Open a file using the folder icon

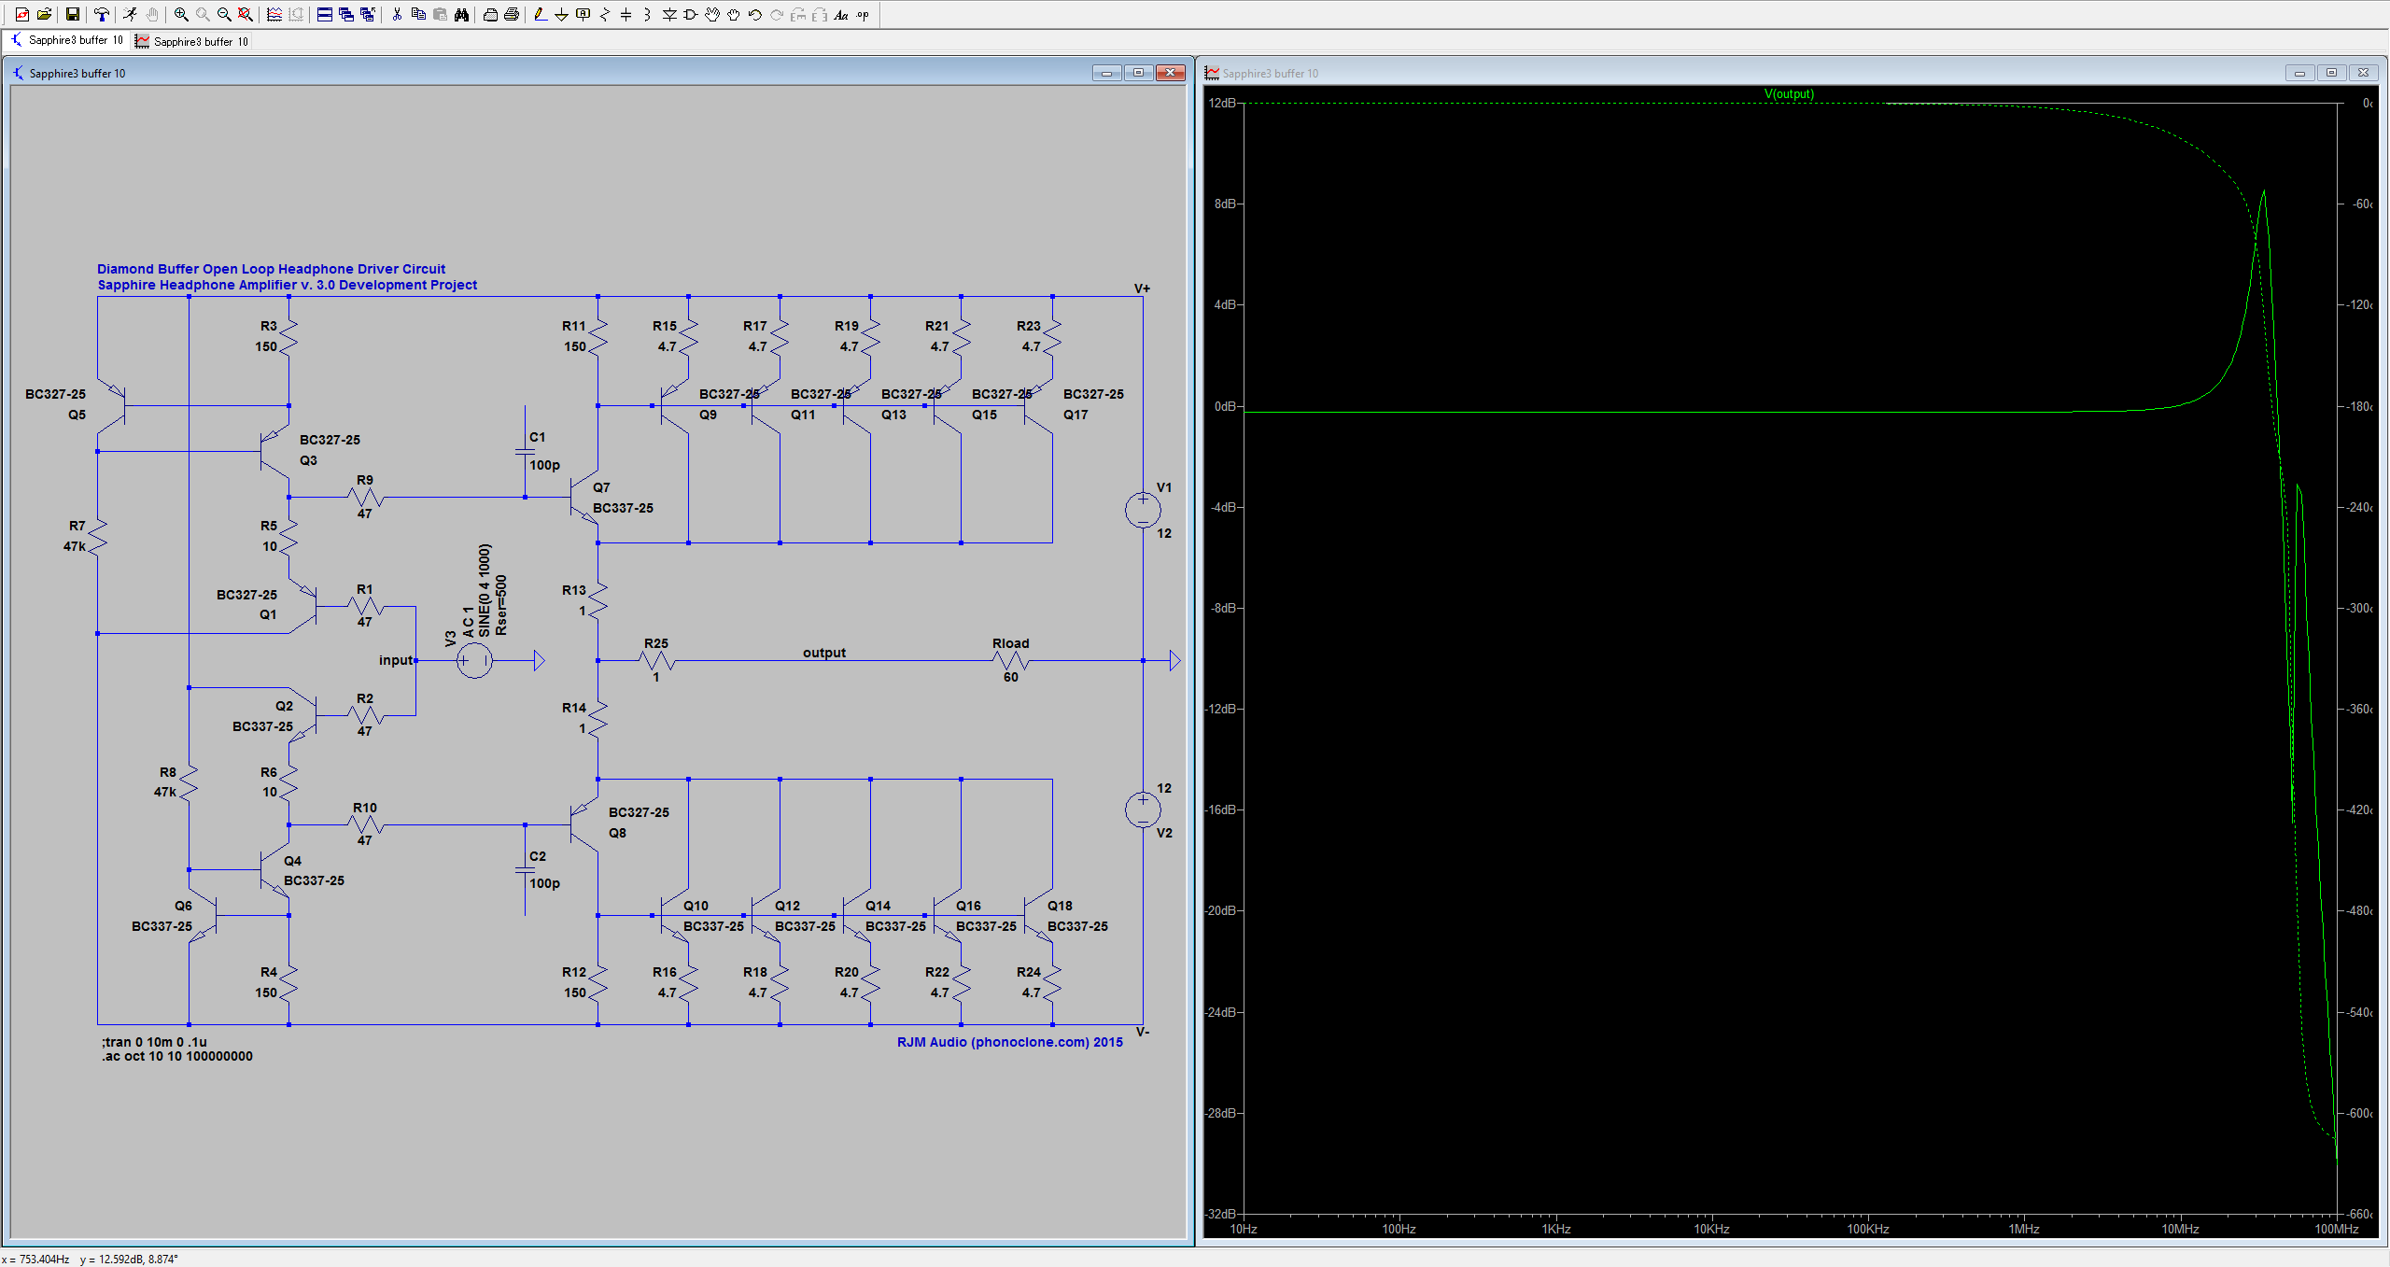(x=44, y=14)
